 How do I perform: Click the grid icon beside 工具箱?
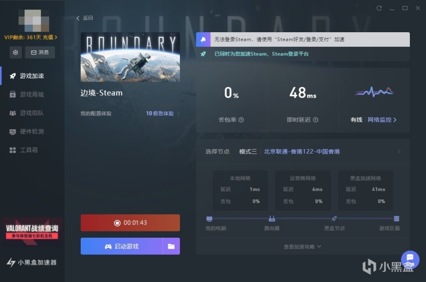point(13,150)
